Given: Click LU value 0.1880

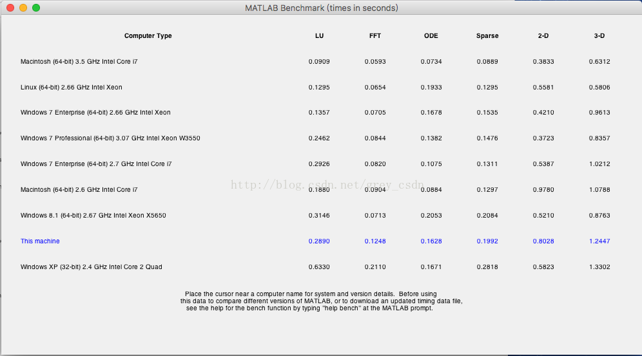Looking at the screenshot, I should click(x=319, y=190).
